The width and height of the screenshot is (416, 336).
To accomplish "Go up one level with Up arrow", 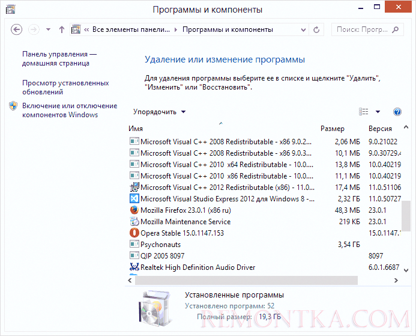I will pos(62,29).
